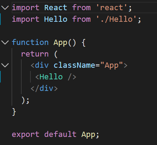This screenshot has width=157, height=145.
Task: Click the opening 'div' tag name
Action: click(42, 65)
